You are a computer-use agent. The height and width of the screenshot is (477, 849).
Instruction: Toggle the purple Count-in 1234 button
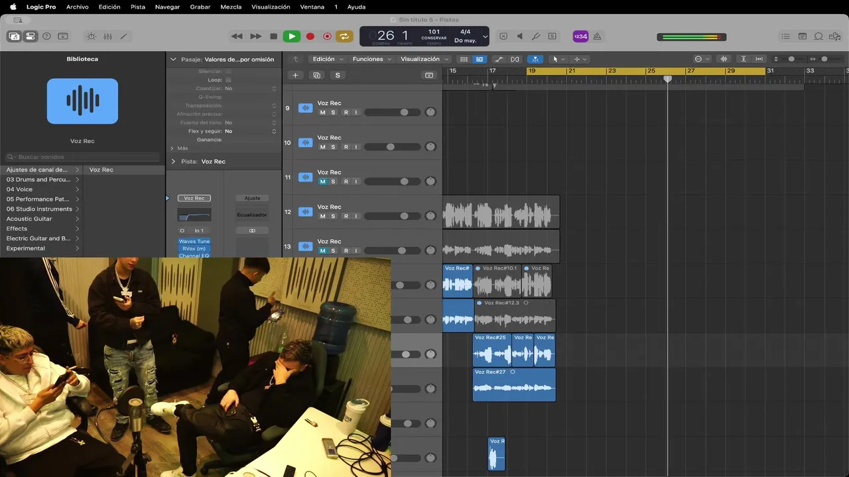(x=580, y=36)
